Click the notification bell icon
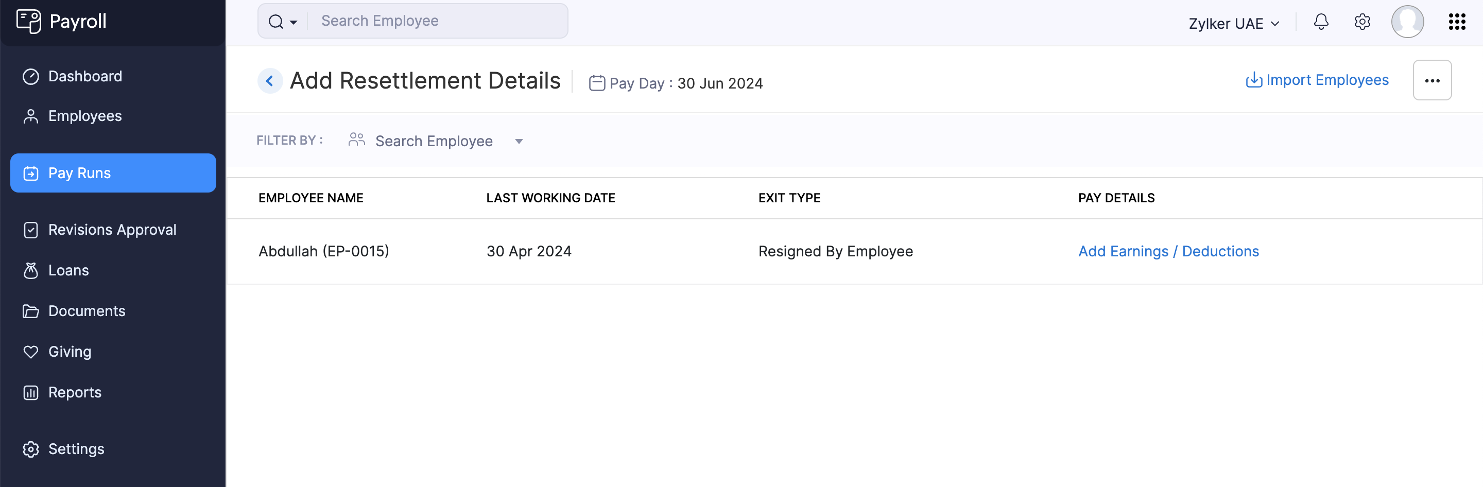The image size is (1483, 487). [1321, 22]
